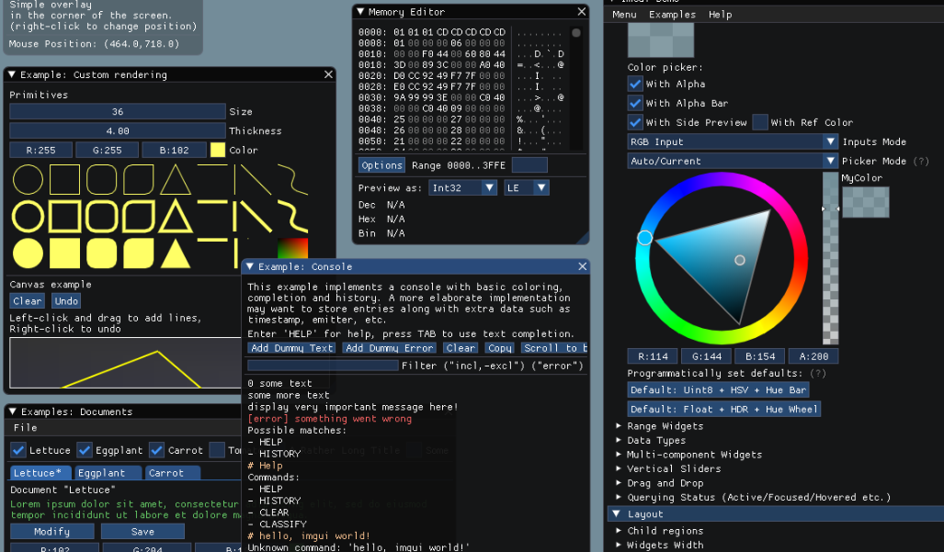
Task: Open the Int32 preview type dropdown
Action: 462,187
